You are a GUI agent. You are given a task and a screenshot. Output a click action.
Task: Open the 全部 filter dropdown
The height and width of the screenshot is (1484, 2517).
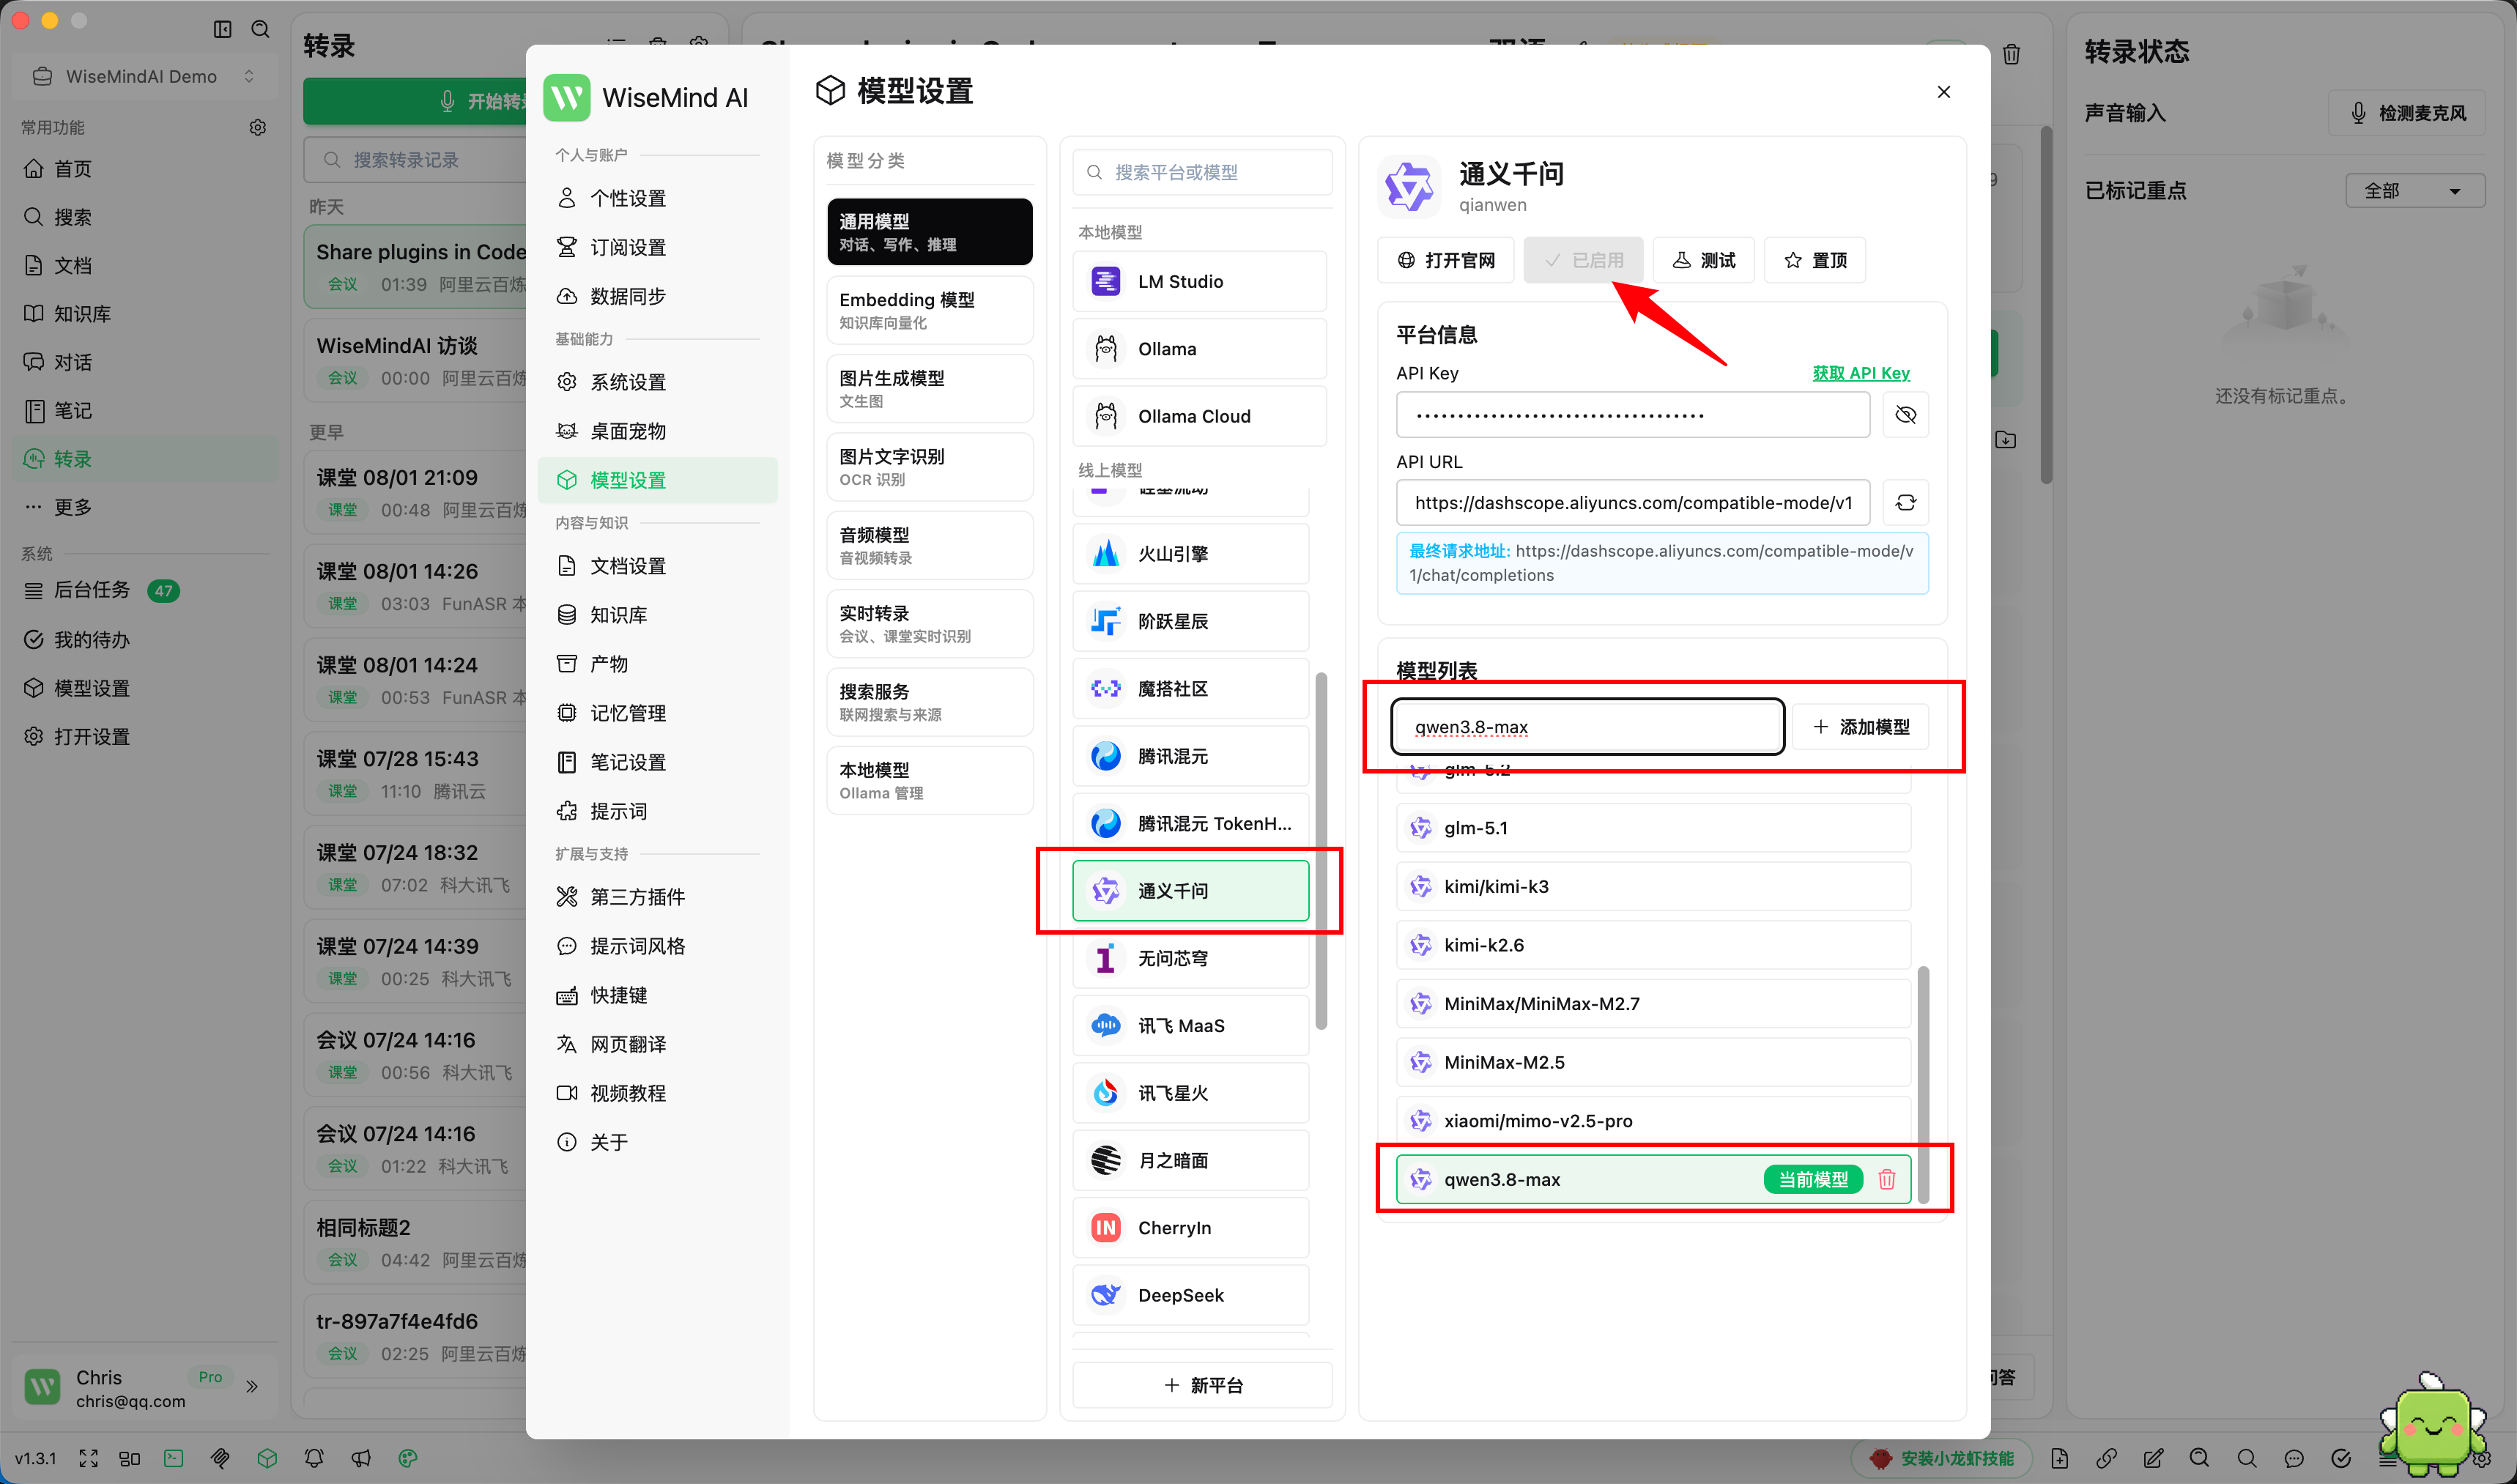(2415, 190)
